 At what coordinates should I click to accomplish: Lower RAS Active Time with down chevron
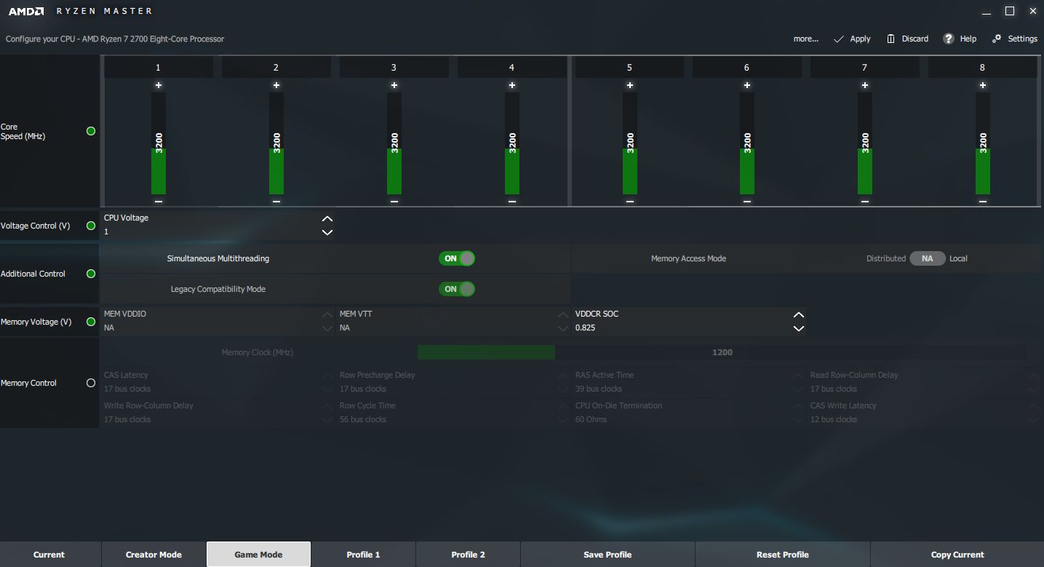(799, 389)
